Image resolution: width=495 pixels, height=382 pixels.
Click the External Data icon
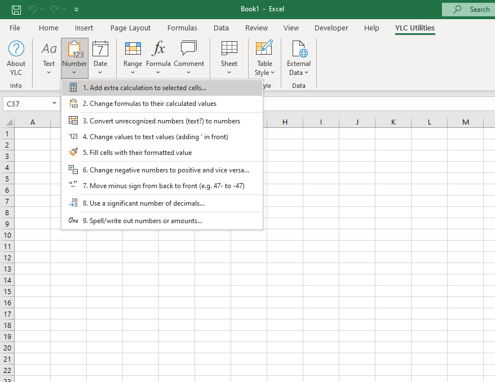tap(299, 50)
